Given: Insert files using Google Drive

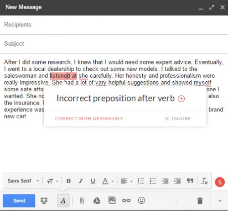Looking at the screenshot, I should coord(97,200).
